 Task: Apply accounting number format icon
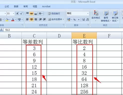(x=69, y=20)
